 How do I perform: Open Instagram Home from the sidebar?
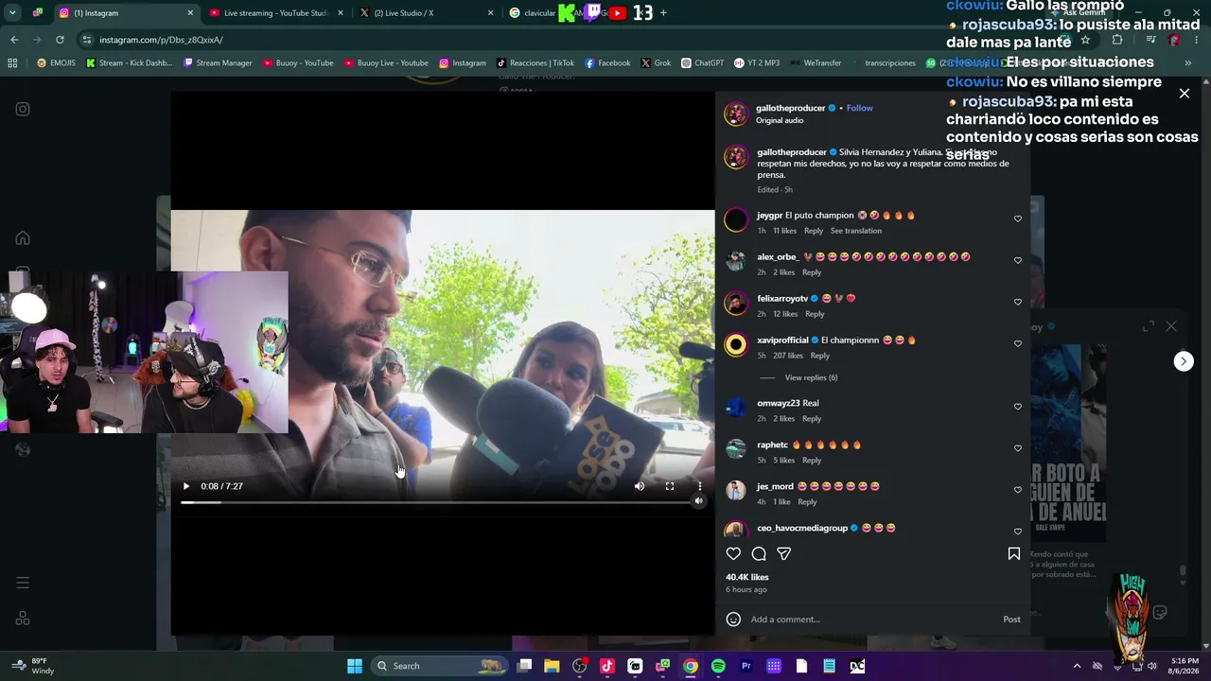(x=23, y=238)
